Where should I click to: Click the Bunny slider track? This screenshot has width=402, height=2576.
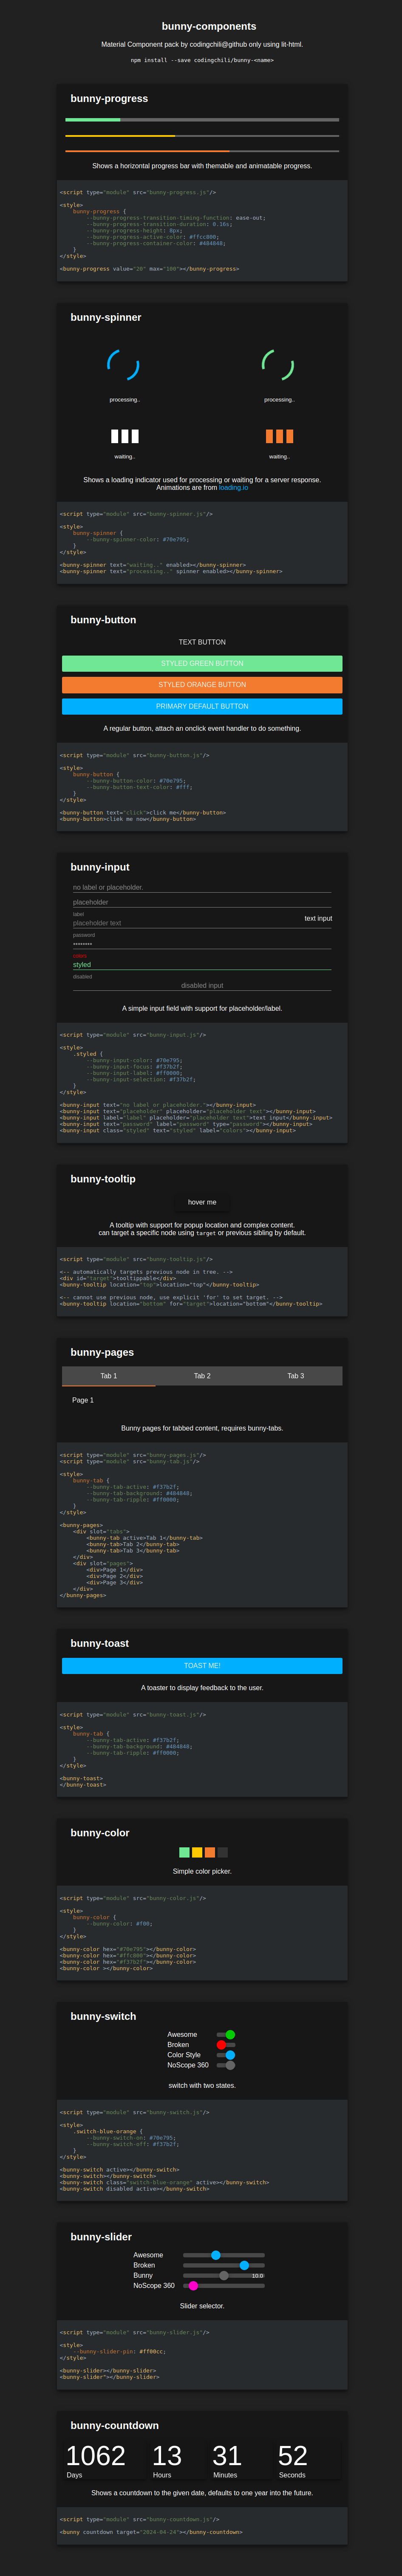(x=224, y=2275)
